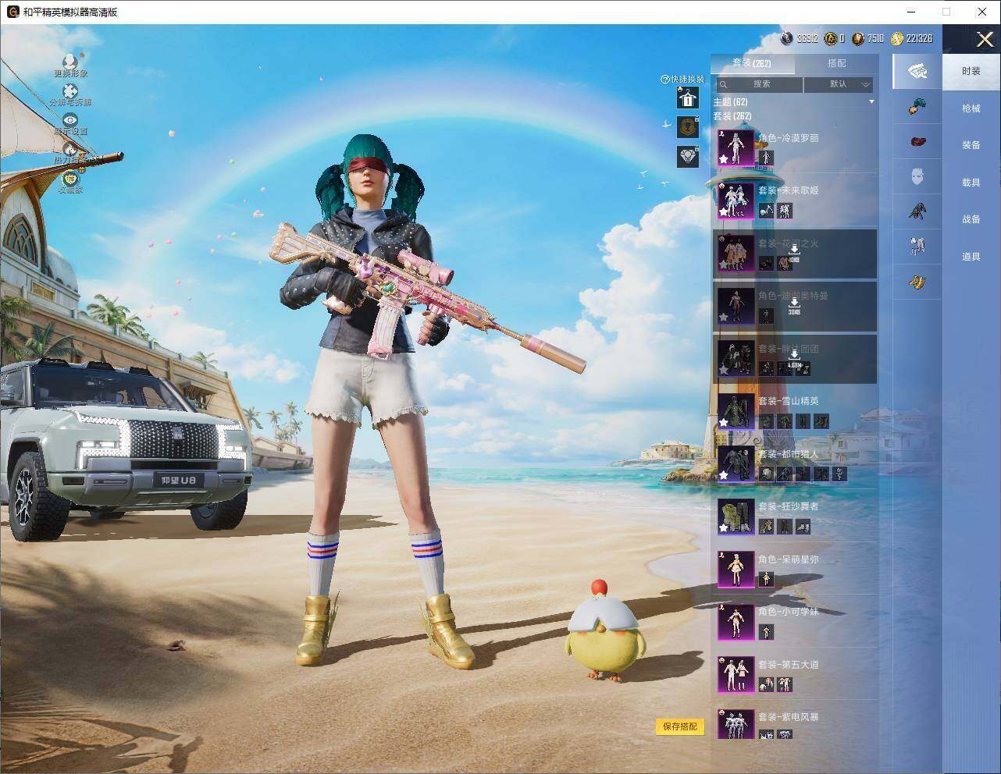This screenshot has width=1001, height=774.
Task: Toggle the 展示设置 eye icon
Action: point(70,119)
